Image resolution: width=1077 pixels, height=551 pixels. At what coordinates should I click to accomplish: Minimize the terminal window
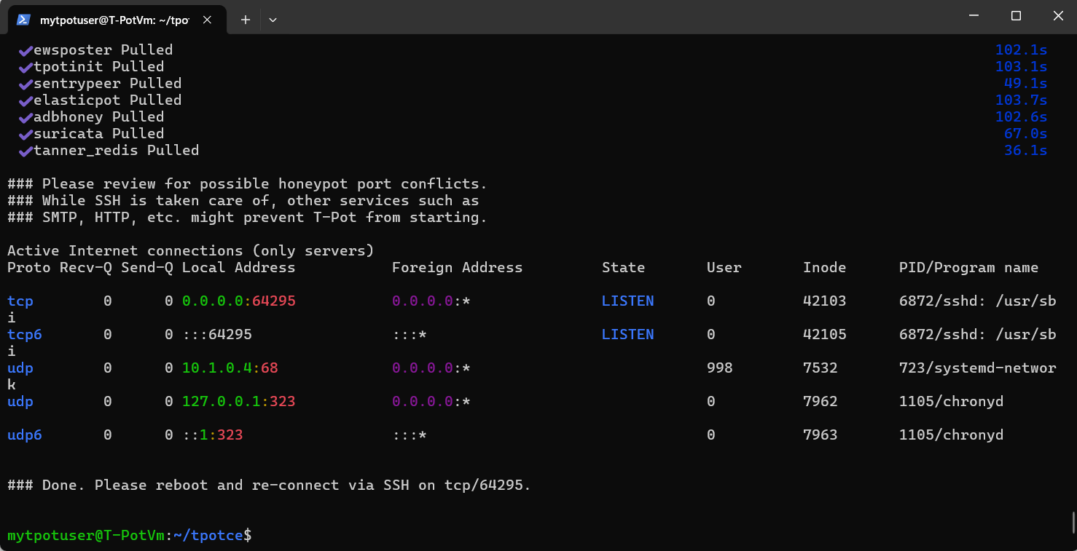pyautogui.click(x=974, y=15)
